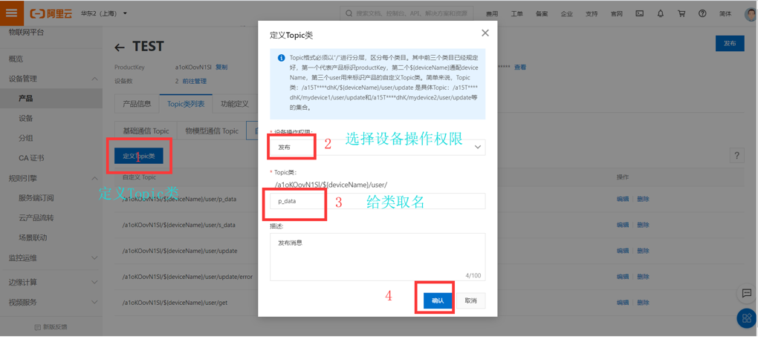The height and width of the screenshot is (339, 758).
Task: Open 服务端订阅 in the sidebar
Action: pyautogui.click(x=36, y=198)
